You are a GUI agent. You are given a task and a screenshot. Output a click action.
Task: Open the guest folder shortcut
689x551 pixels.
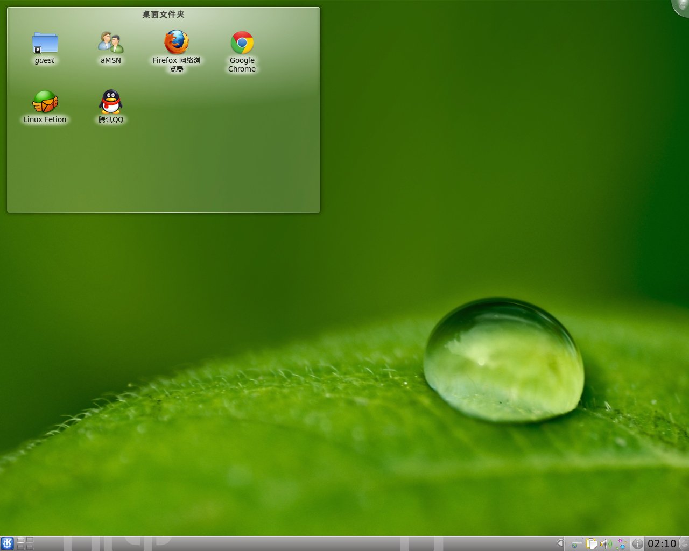pos(45,43)
